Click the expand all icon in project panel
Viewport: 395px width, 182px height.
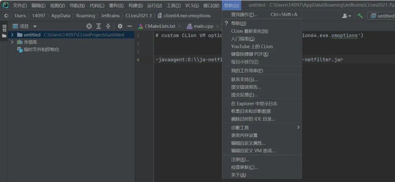98,26
